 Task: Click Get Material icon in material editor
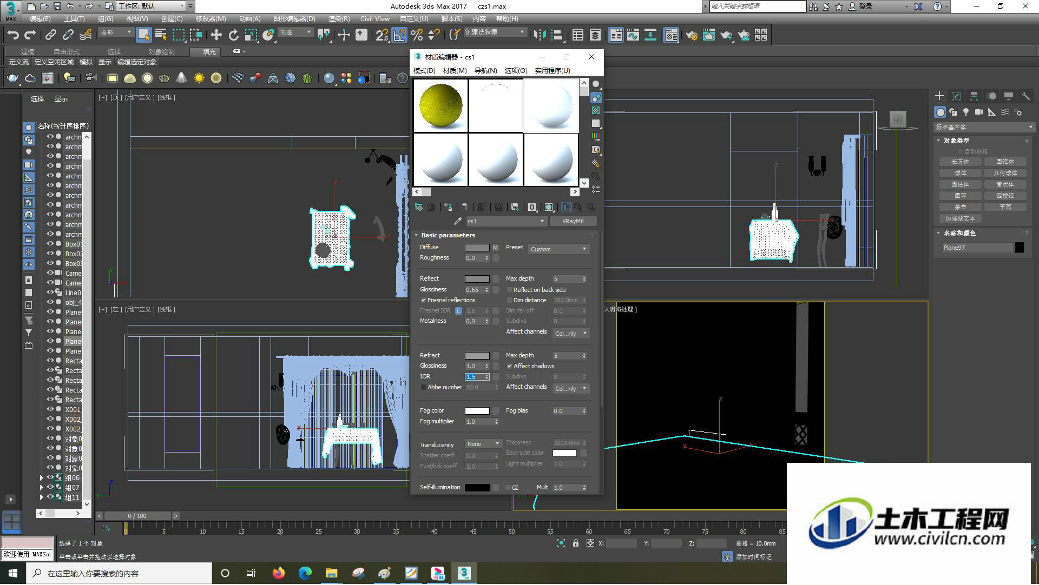coord(419,207)
